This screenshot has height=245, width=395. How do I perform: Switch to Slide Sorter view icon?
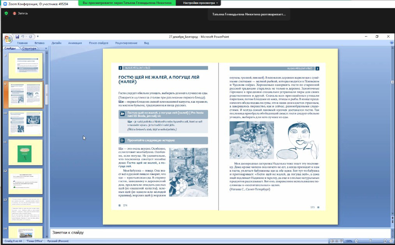(336, 241)
